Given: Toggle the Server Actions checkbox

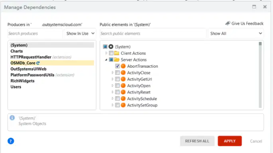Looking at the screenshot, I should tap(111, 59).
